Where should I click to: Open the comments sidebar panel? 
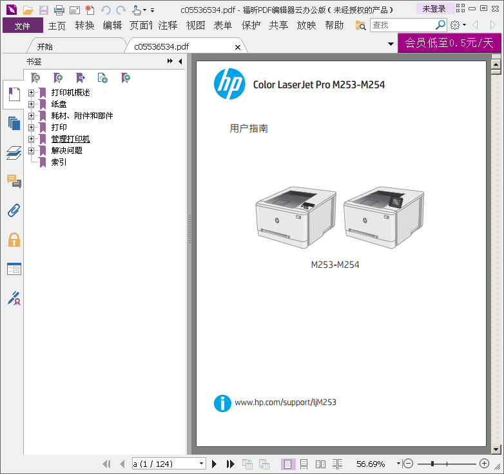coord(14,182)
